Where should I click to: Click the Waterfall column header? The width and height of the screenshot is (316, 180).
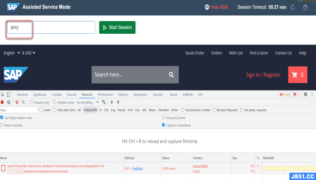pyautogui.click(x=289, y=158)
